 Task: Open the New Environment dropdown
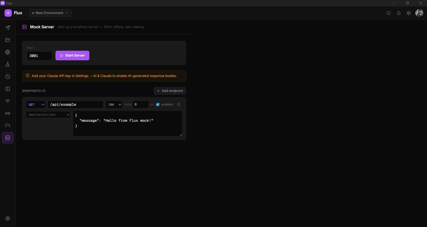coord(50,13)
